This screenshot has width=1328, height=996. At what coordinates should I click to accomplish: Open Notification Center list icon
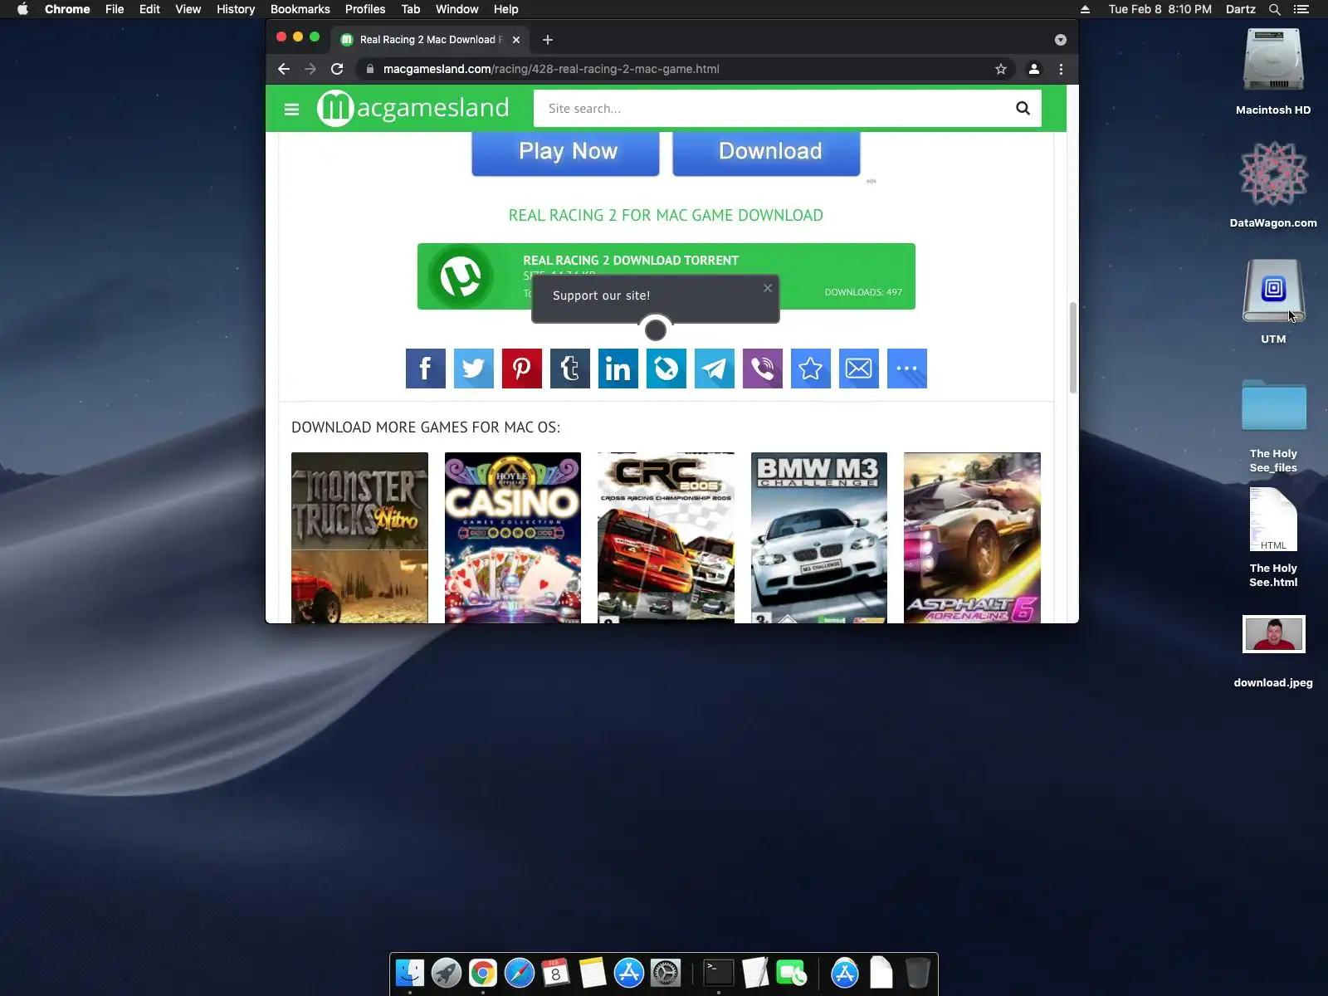coord(1301,9)
